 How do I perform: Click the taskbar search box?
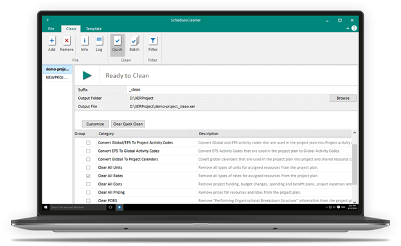click(78, 207)
